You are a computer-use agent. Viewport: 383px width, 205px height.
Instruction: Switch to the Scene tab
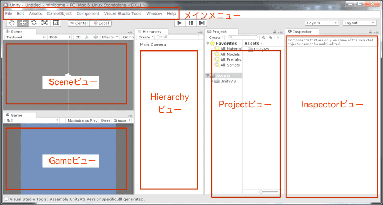(x=20, y=32)
